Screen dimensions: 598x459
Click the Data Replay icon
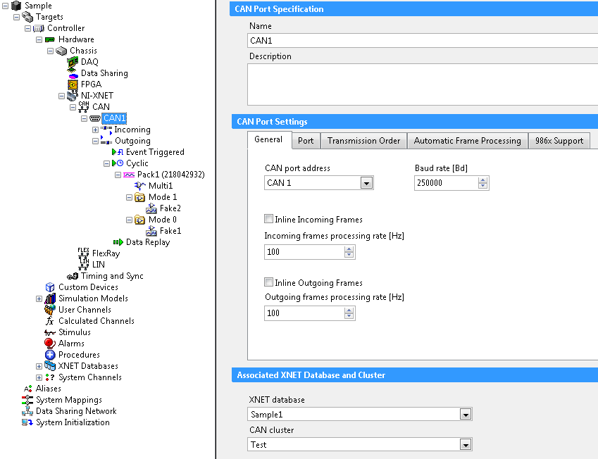click(x=118, y=242)
